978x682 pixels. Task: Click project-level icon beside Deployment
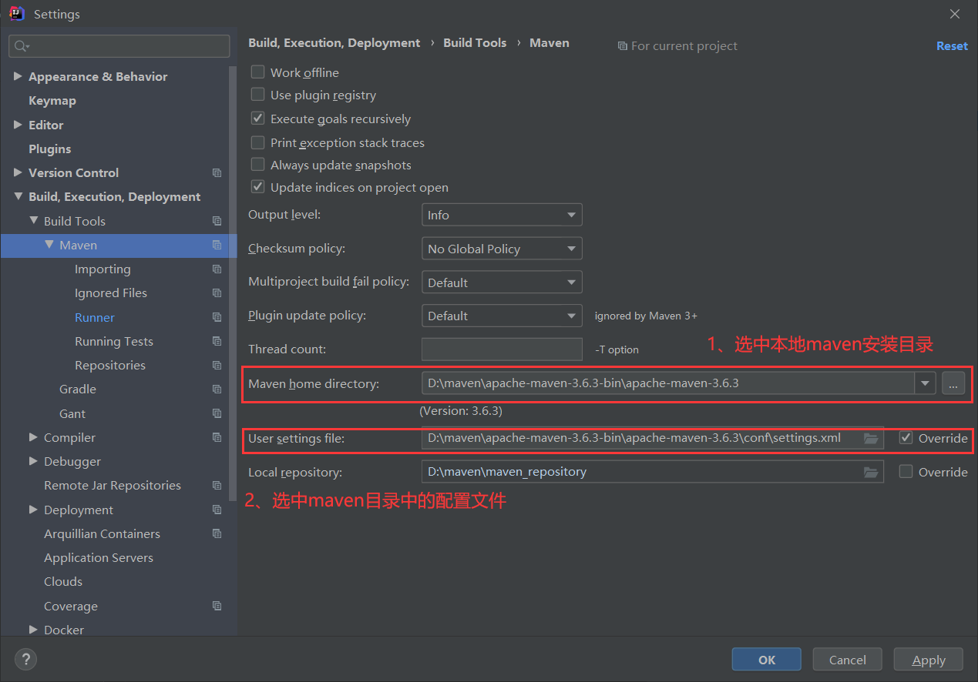pos(217,510)
